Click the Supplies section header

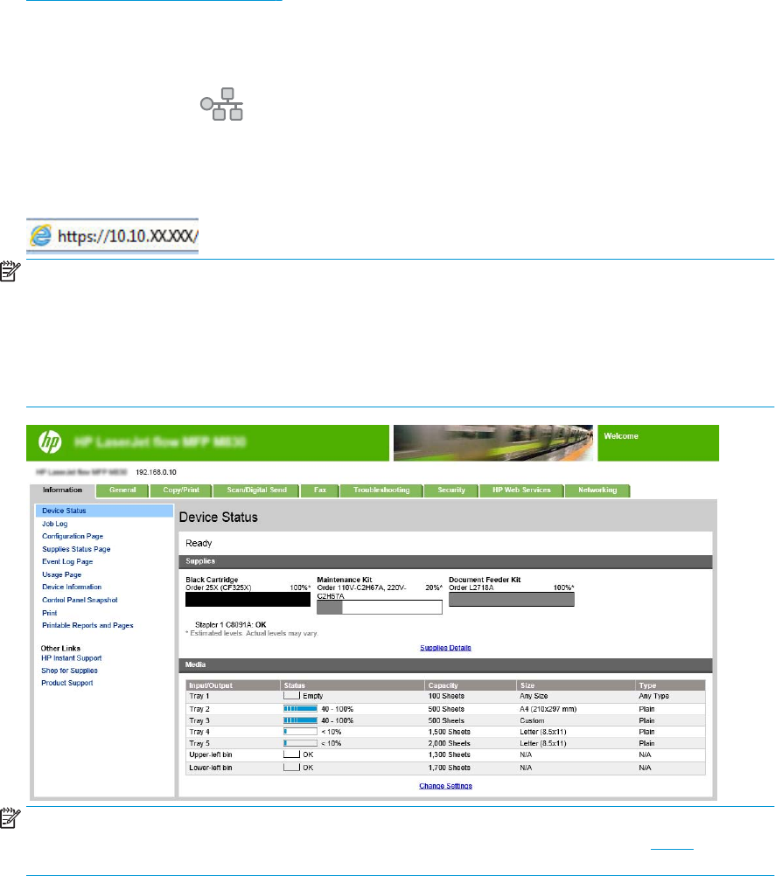[x=445, y=561]
